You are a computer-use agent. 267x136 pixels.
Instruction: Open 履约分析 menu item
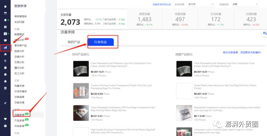point(19,68)
